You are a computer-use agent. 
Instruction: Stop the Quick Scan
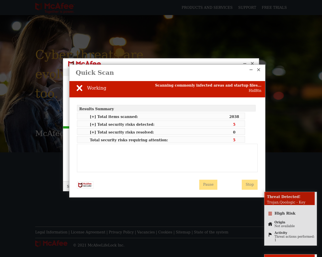(x=250, y=185)
